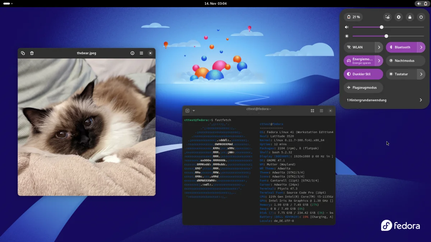This screenshot has height=242, width=431.
Task: Expand Energiemodus options
Action: tap(379, 61)
